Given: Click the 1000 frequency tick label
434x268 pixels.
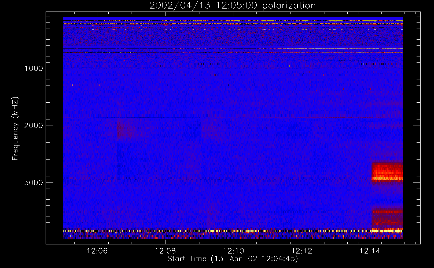Looking at the screenshot, I should tap(34, 68).
